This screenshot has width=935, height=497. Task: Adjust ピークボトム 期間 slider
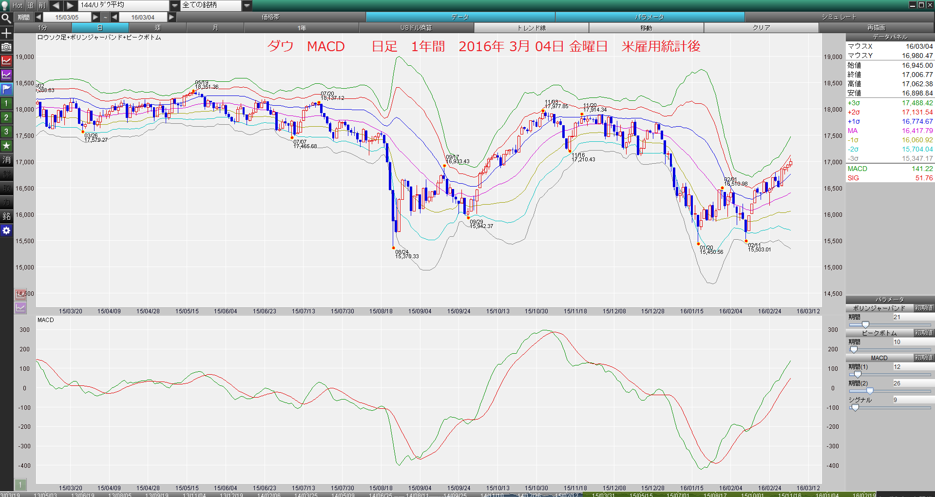pyautogui.click(x=854, y=349)
